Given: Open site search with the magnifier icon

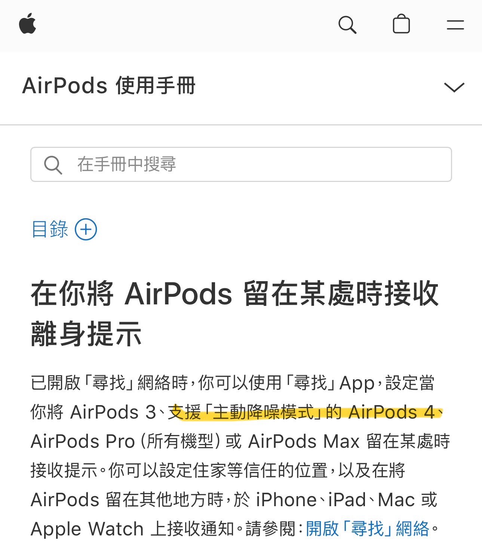Looking at the screenshot, I should coord(347,25).
